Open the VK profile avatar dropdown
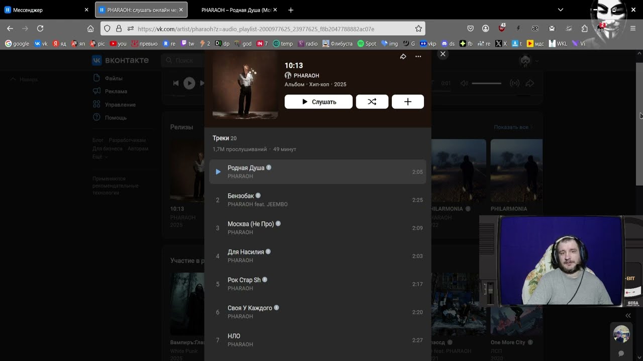This screenshot has width=643, height=361. pyautogui.click(x=529, y=61)
